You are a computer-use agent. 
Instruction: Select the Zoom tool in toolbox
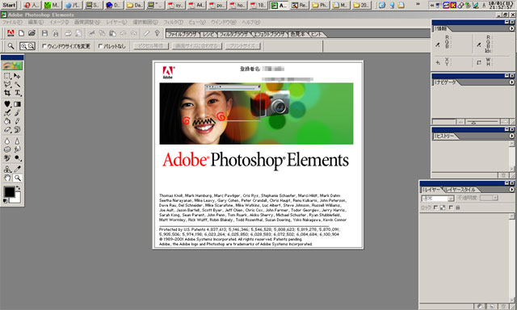[17, 178]
